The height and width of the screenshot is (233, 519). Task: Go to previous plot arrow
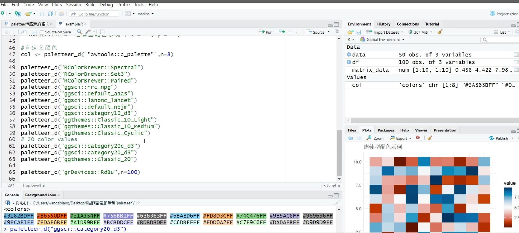pyautogui.click(x=350, y=138)
